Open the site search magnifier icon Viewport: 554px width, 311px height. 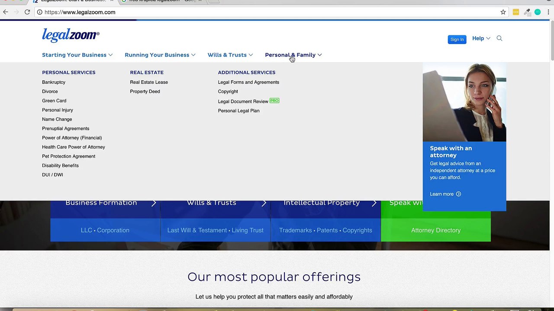tap(499, 38)
